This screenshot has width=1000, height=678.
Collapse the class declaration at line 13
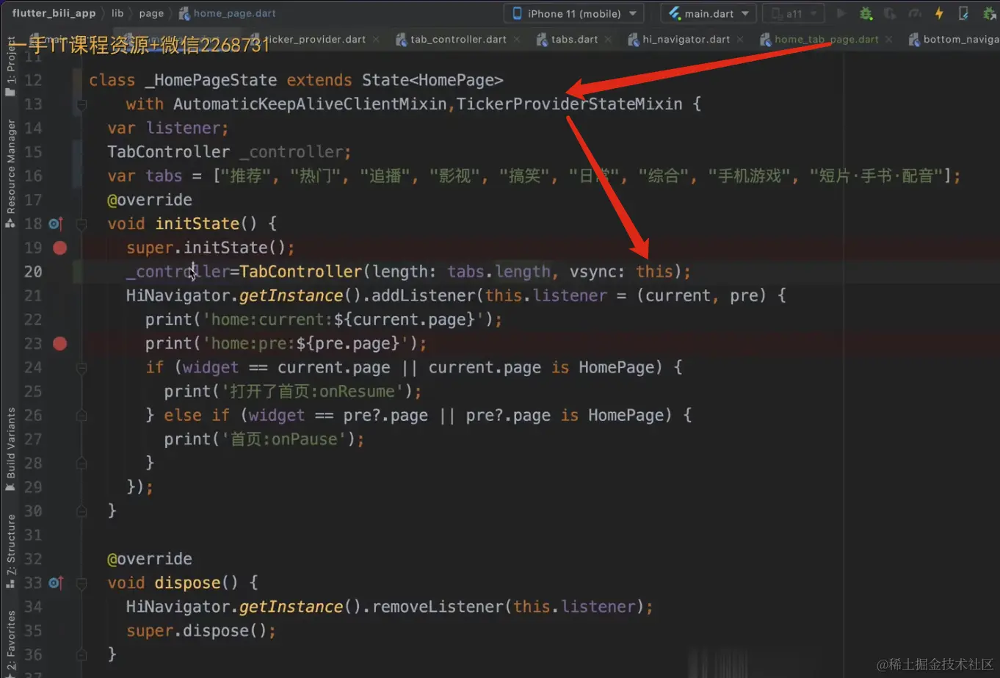[81, 104]
